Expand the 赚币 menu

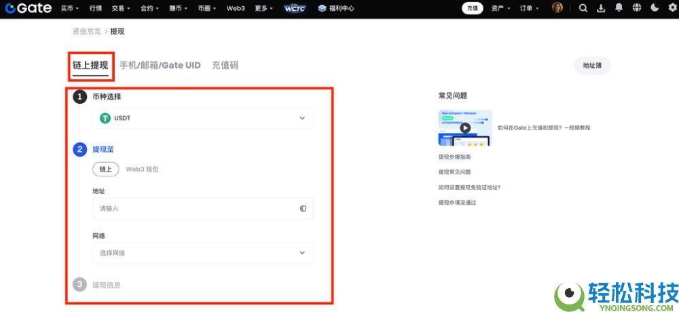[179, 8]
